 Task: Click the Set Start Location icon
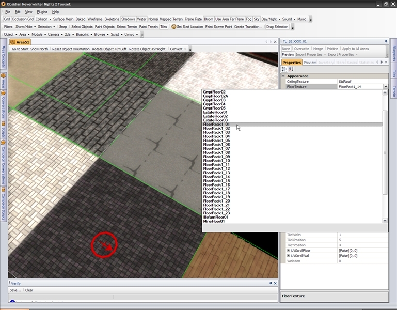pyautogui.click(x=174, y=27)
